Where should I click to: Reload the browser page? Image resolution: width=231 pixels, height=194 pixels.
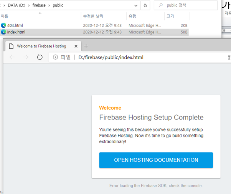click(40, 57)
